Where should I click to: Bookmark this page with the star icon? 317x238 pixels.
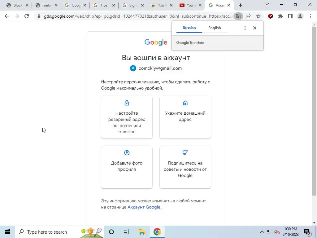258,16
